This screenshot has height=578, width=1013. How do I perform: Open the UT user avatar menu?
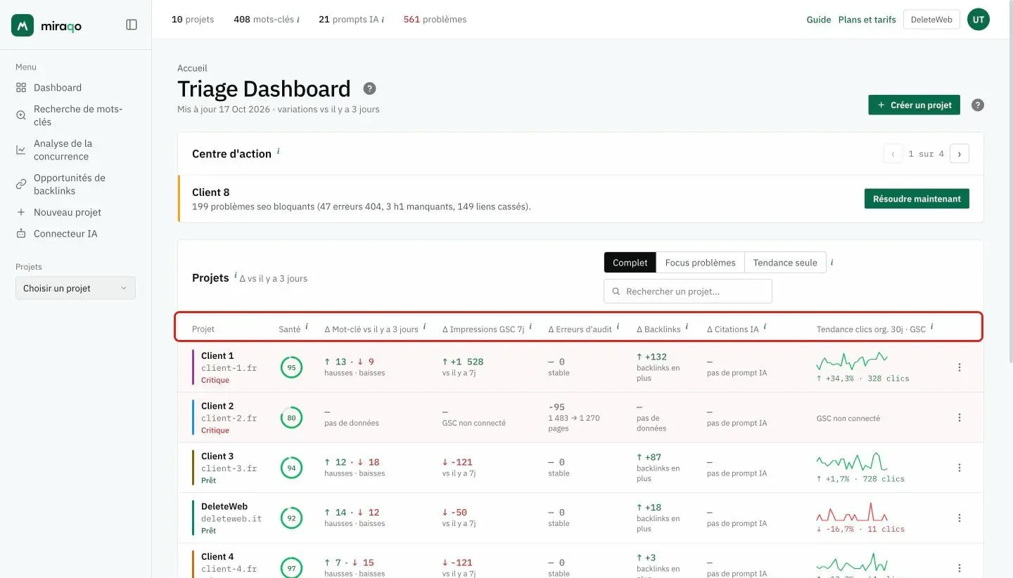pyautogui.click(x=979, y=20)
